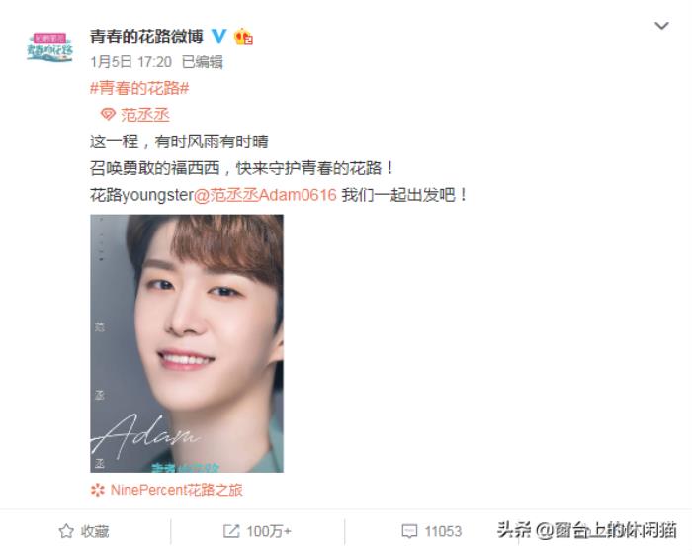The height and width of the screenshot is (554, 692).
Task: Click the blue verified V badge
Action: [218, 36]
